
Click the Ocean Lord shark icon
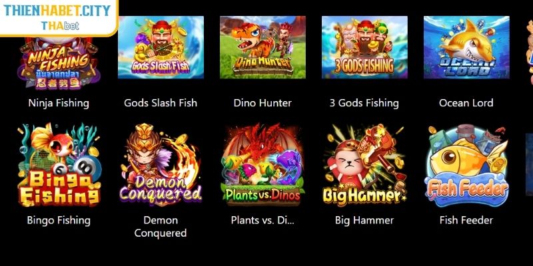tap(466, 47)
